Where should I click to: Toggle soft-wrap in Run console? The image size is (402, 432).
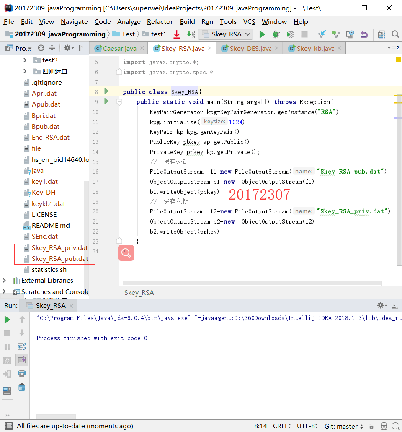pos(22,346)
